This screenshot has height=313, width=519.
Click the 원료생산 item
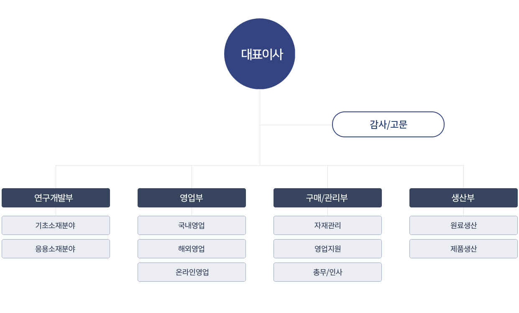[463, 225]
